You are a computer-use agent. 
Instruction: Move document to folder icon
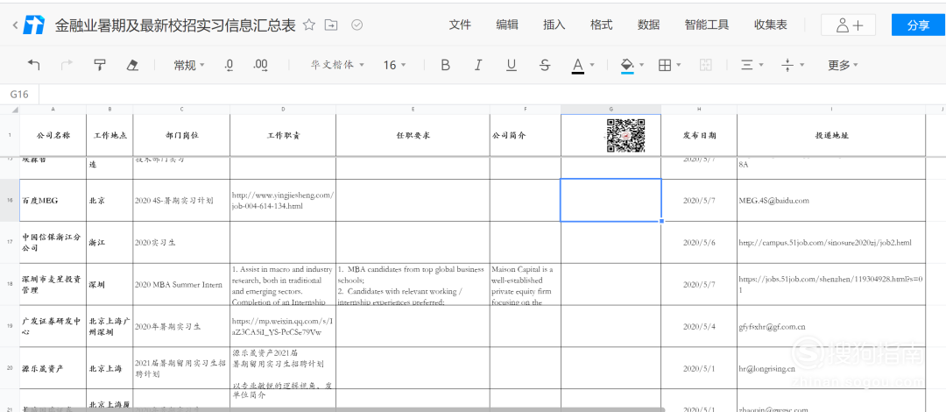pos(331,25)
